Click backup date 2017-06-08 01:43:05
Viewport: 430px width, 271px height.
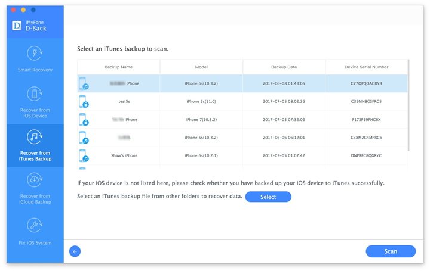[284, 83]
